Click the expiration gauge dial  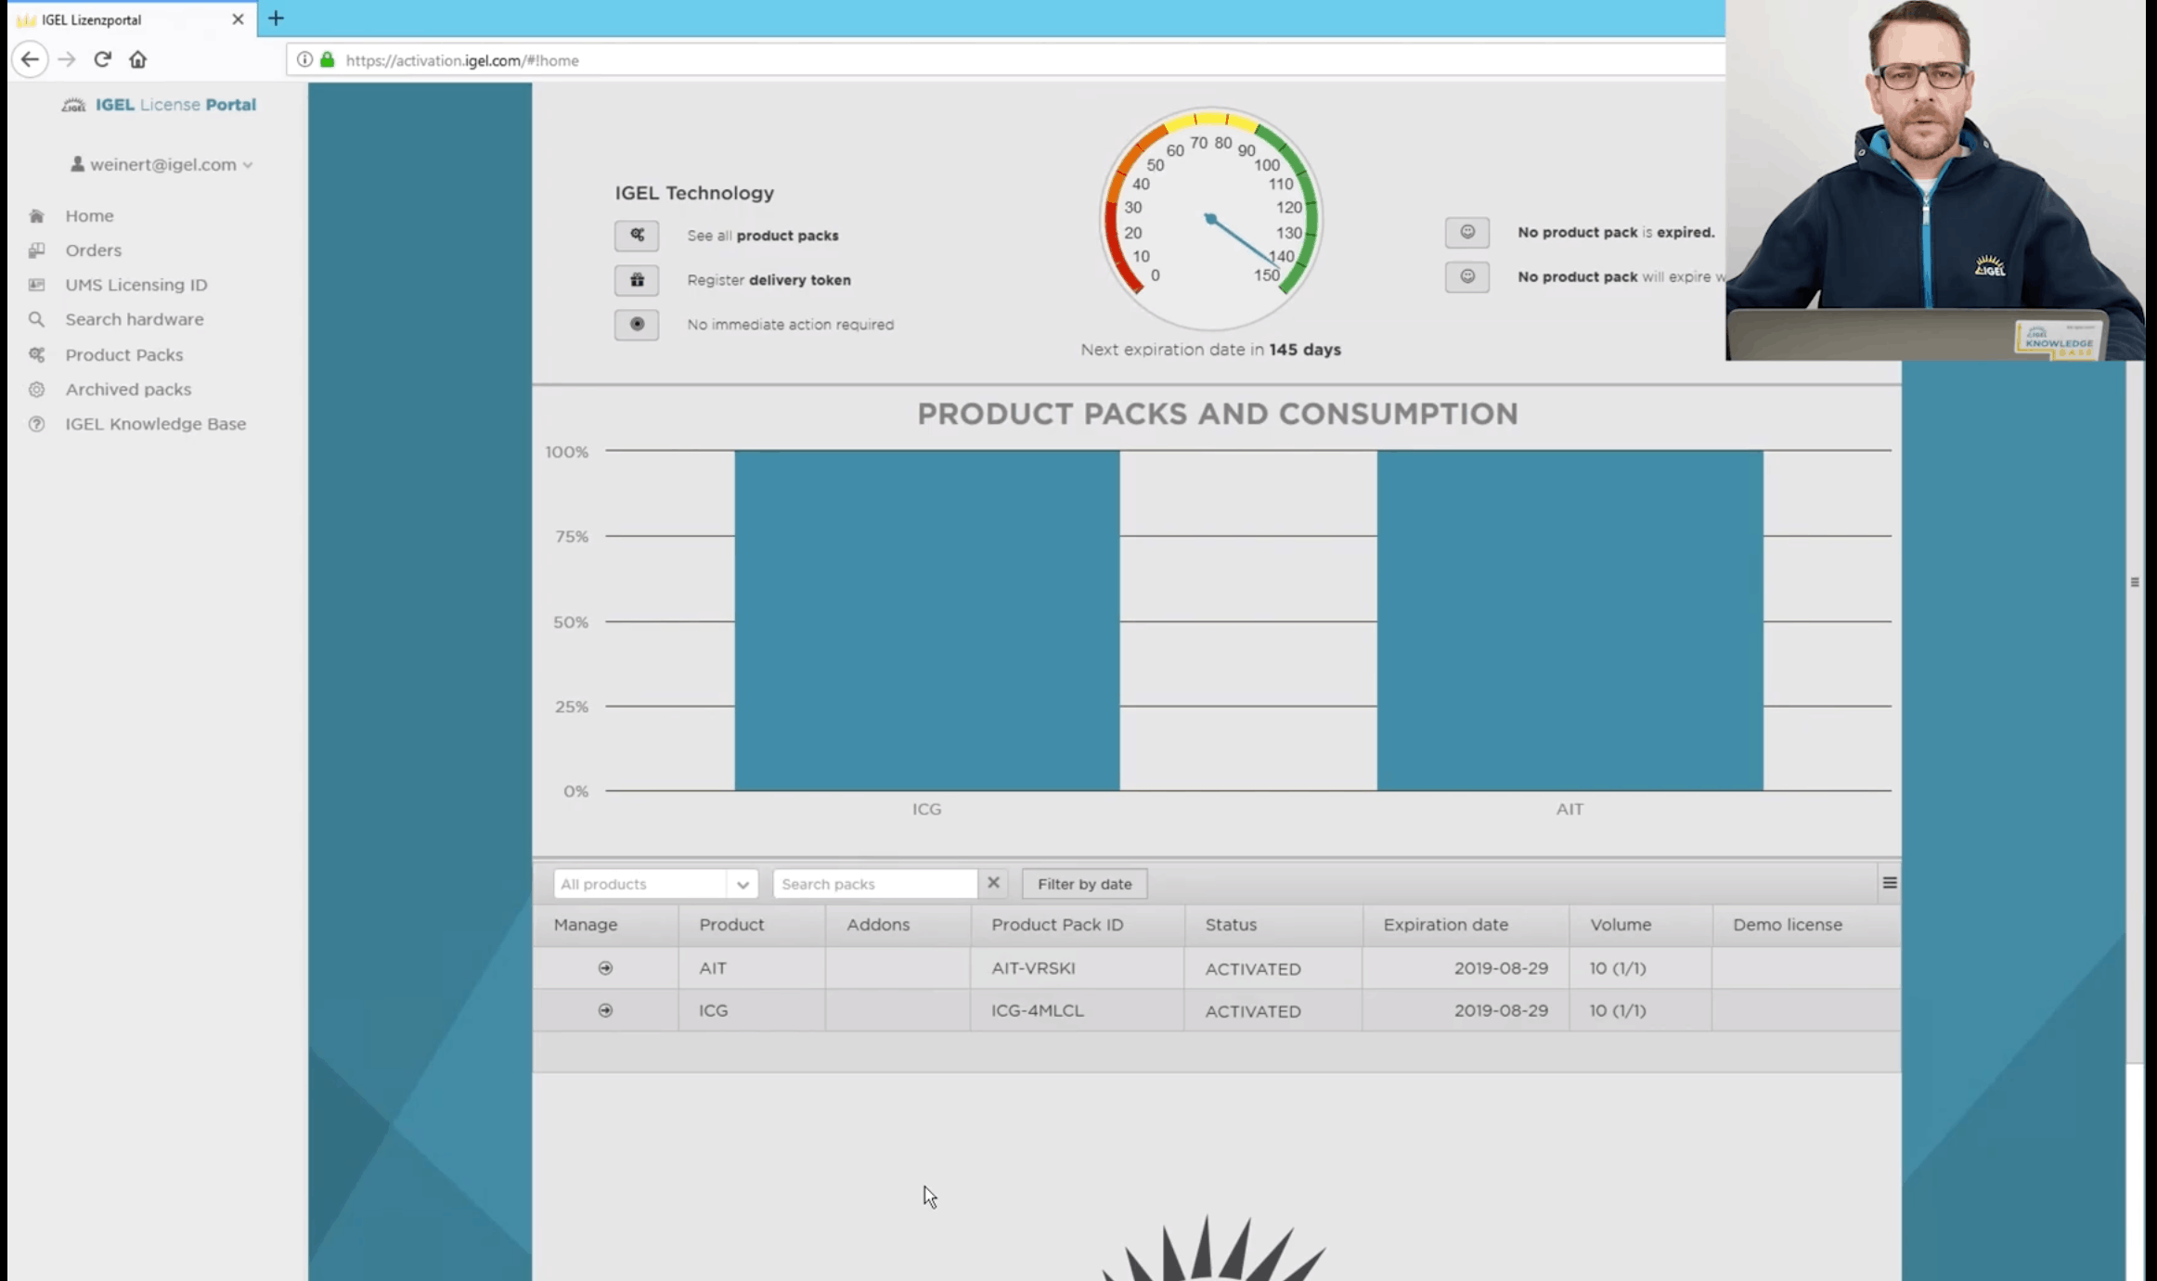click(x=1210, y=219)
